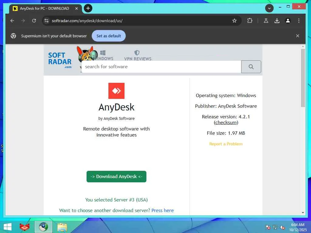The image size is (311, 233).
Task: Dismiss the default browser notification bar
Action: [298, 36]
